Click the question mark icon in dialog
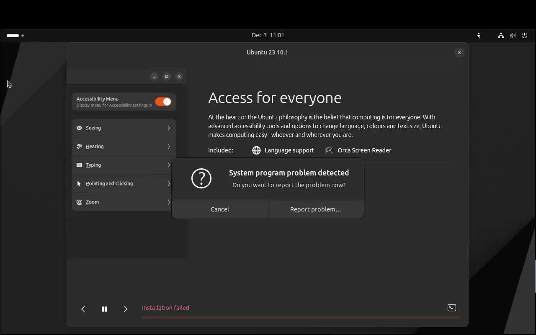 pyautogui.click(x=201, y=178)
